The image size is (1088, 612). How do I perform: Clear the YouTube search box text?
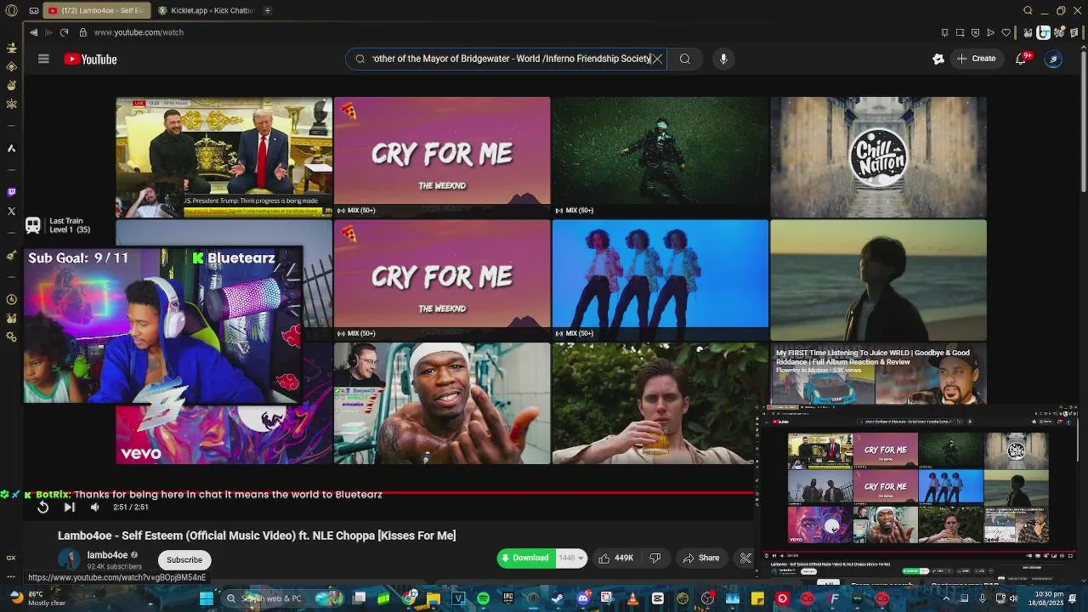(x=657, y=59)
